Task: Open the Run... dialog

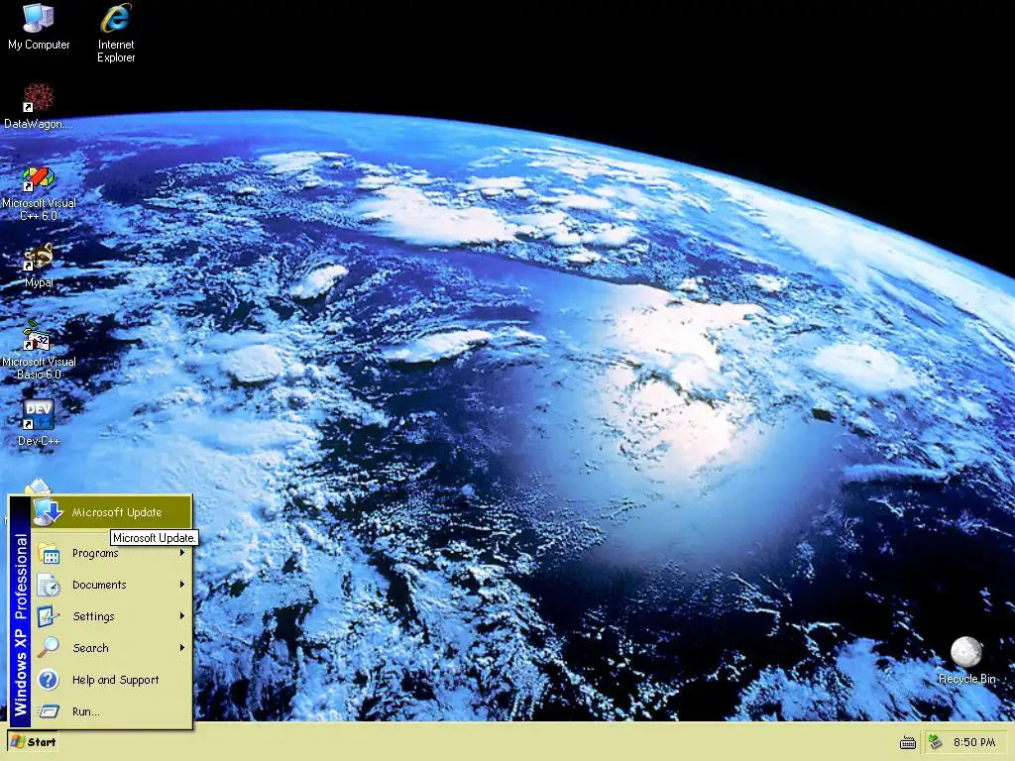Action: click(111, 711)
